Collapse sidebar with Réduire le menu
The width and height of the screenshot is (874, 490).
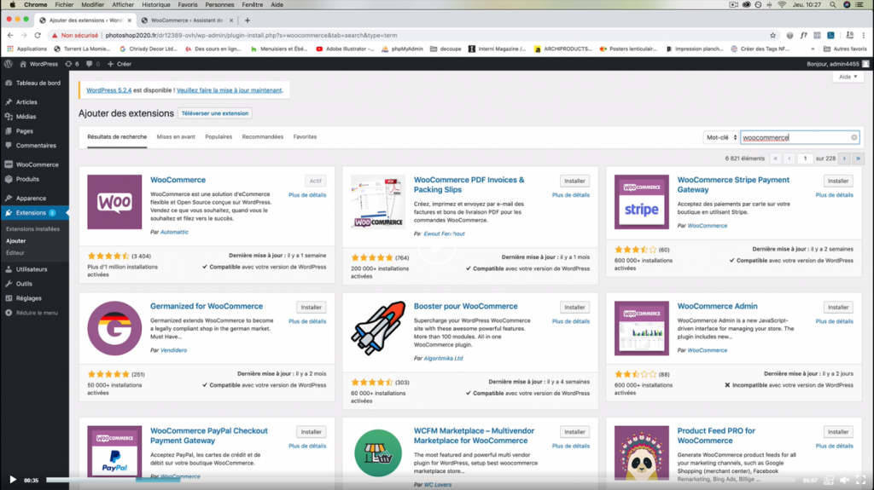[x=36, y=313]
